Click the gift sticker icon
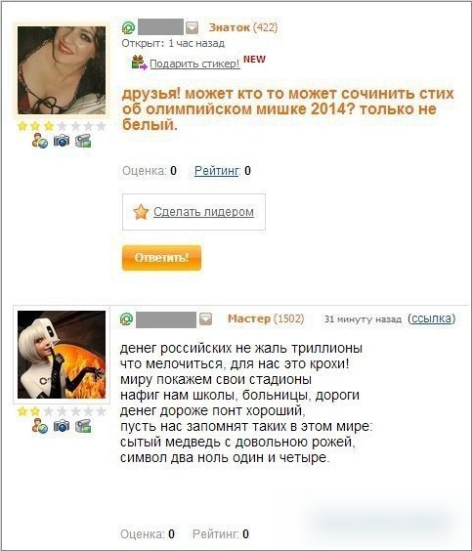Screen dimensions: 472x551 (x=139, y=63)
